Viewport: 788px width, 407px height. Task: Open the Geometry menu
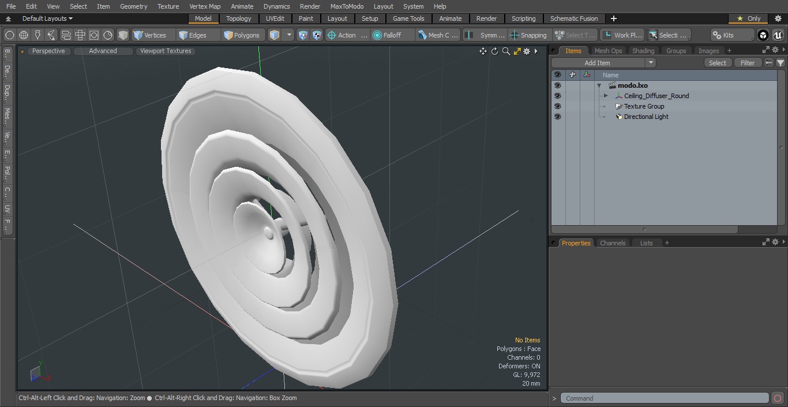point(133,6)
